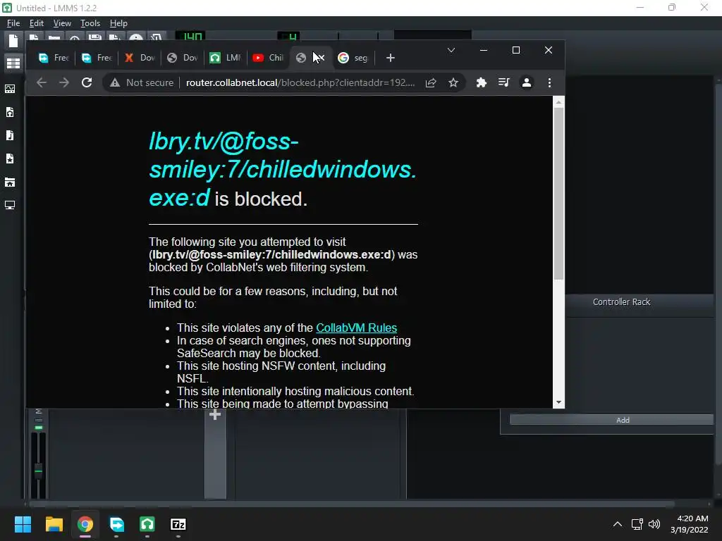Screen dimensions: 722x541
Task: Bookmark this page with the star
Action: [453, 82]
